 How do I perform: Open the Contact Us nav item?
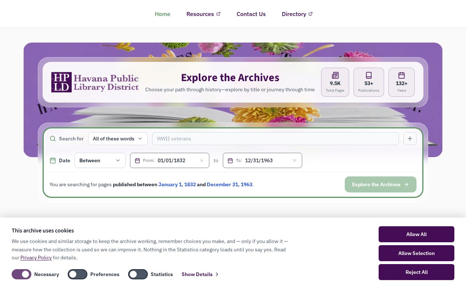(x=251, y=14)
